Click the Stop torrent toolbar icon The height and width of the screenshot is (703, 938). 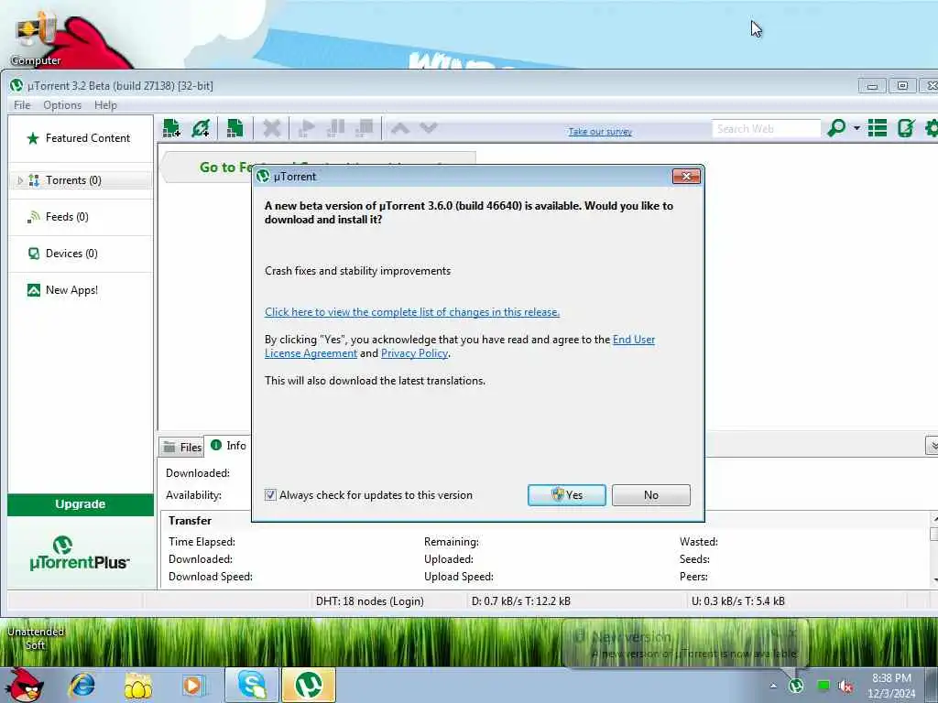click(365, 128)
